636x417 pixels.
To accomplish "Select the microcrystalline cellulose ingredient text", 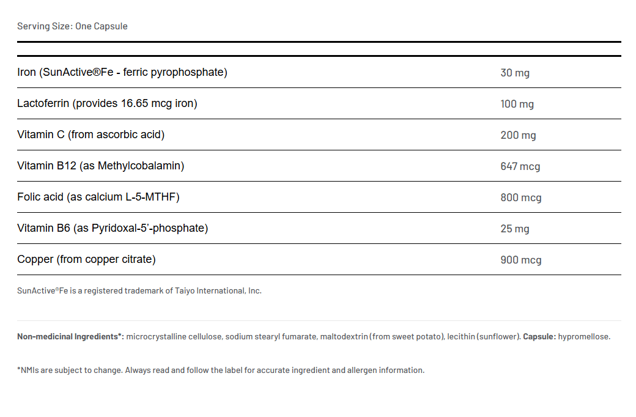I will (x=174, y=336).
